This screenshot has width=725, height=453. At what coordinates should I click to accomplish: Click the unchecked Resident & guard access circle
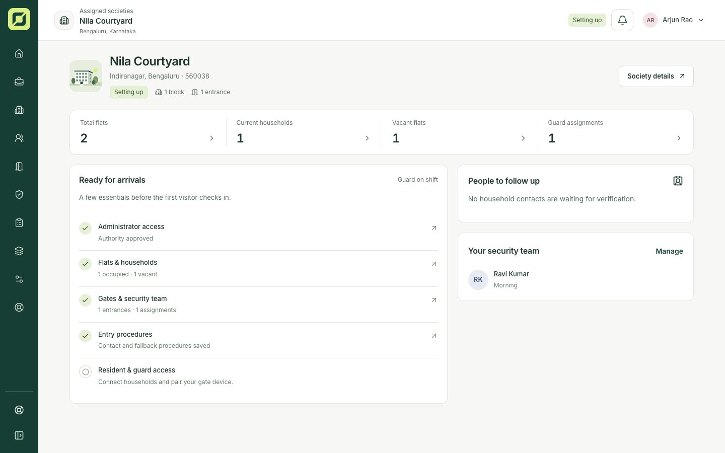(86, 372)
